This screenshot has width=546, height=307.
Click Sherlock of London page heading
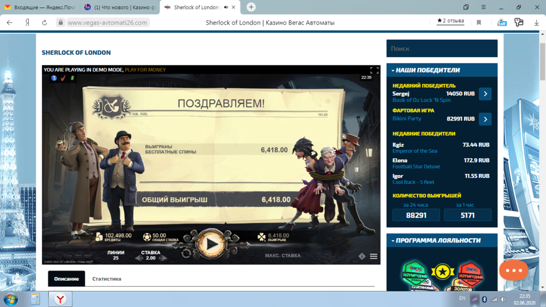point(76,52)
